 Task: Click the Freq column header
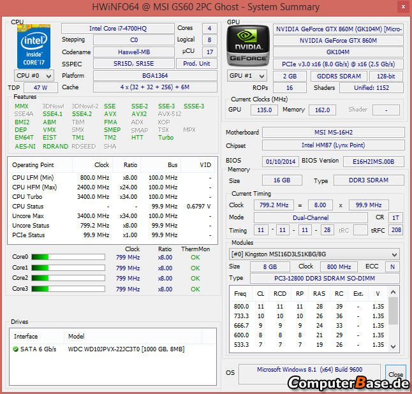(240, 294)
